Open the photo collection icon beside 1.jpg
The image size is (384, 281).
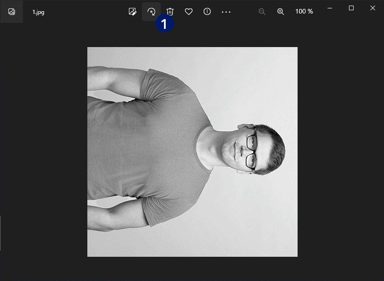click(12, 12)
